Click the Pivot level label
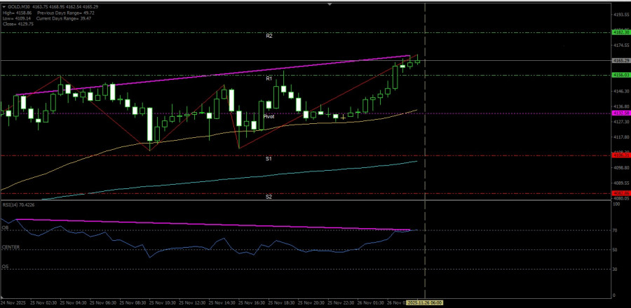The height and width of the screenshot is (308, 631). coord(269,116)
